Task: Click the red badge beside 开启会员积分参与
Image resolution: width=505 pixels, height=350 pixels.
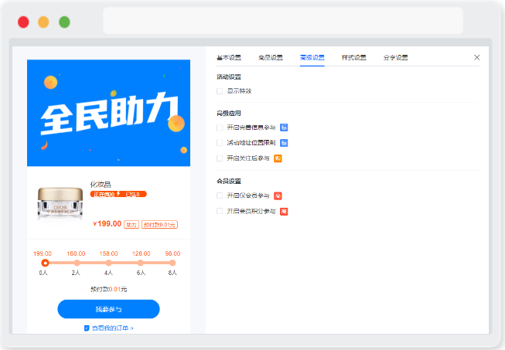Action: [x=284, y=212]
